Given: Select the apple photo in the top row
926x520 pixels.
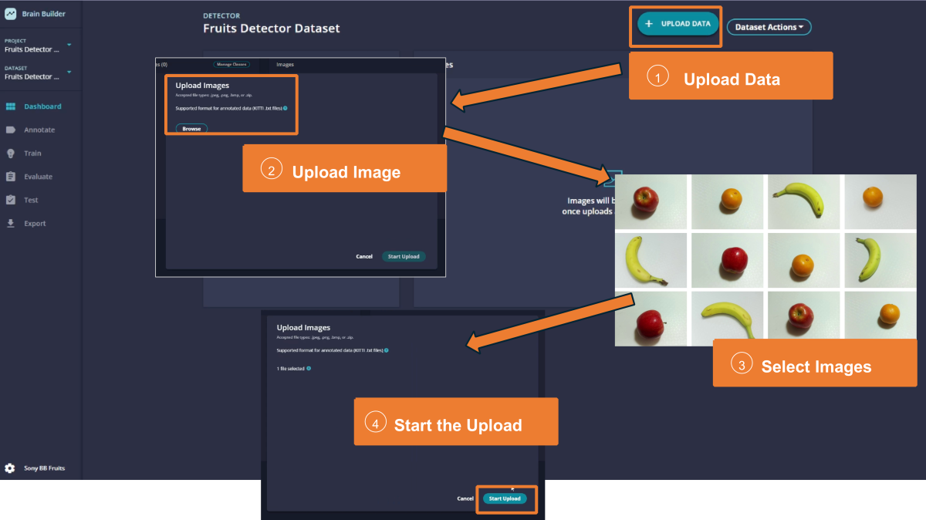Looking at the screenshot, I should pos(651,201).
